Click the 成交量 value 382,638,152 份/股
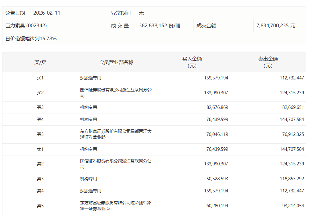The width and height of the screenshot is (309, 220). click(x=160, y=26)
